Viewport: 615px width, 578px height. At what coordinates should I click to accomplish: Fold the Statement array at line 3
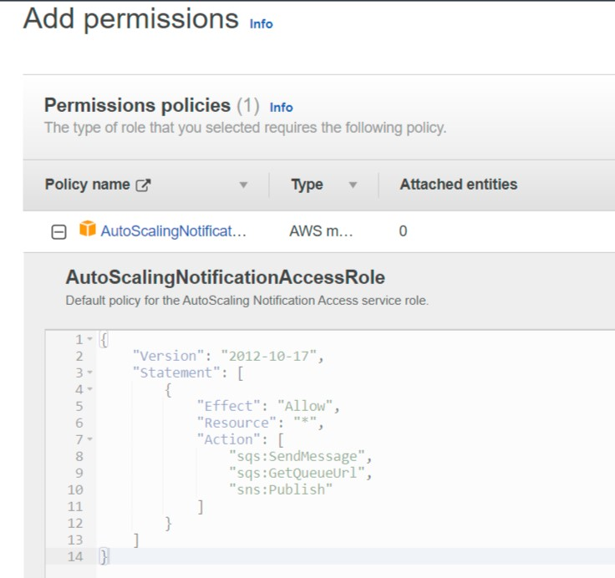[89, 373]
